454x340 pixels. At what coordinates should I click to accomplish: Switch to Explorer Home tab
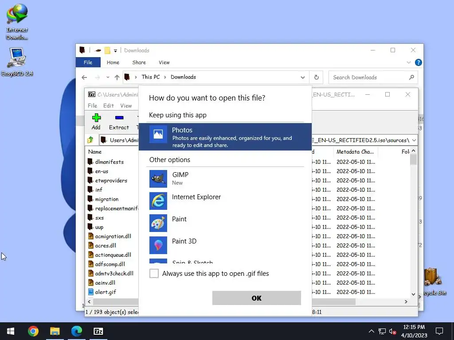coord(113,62)
